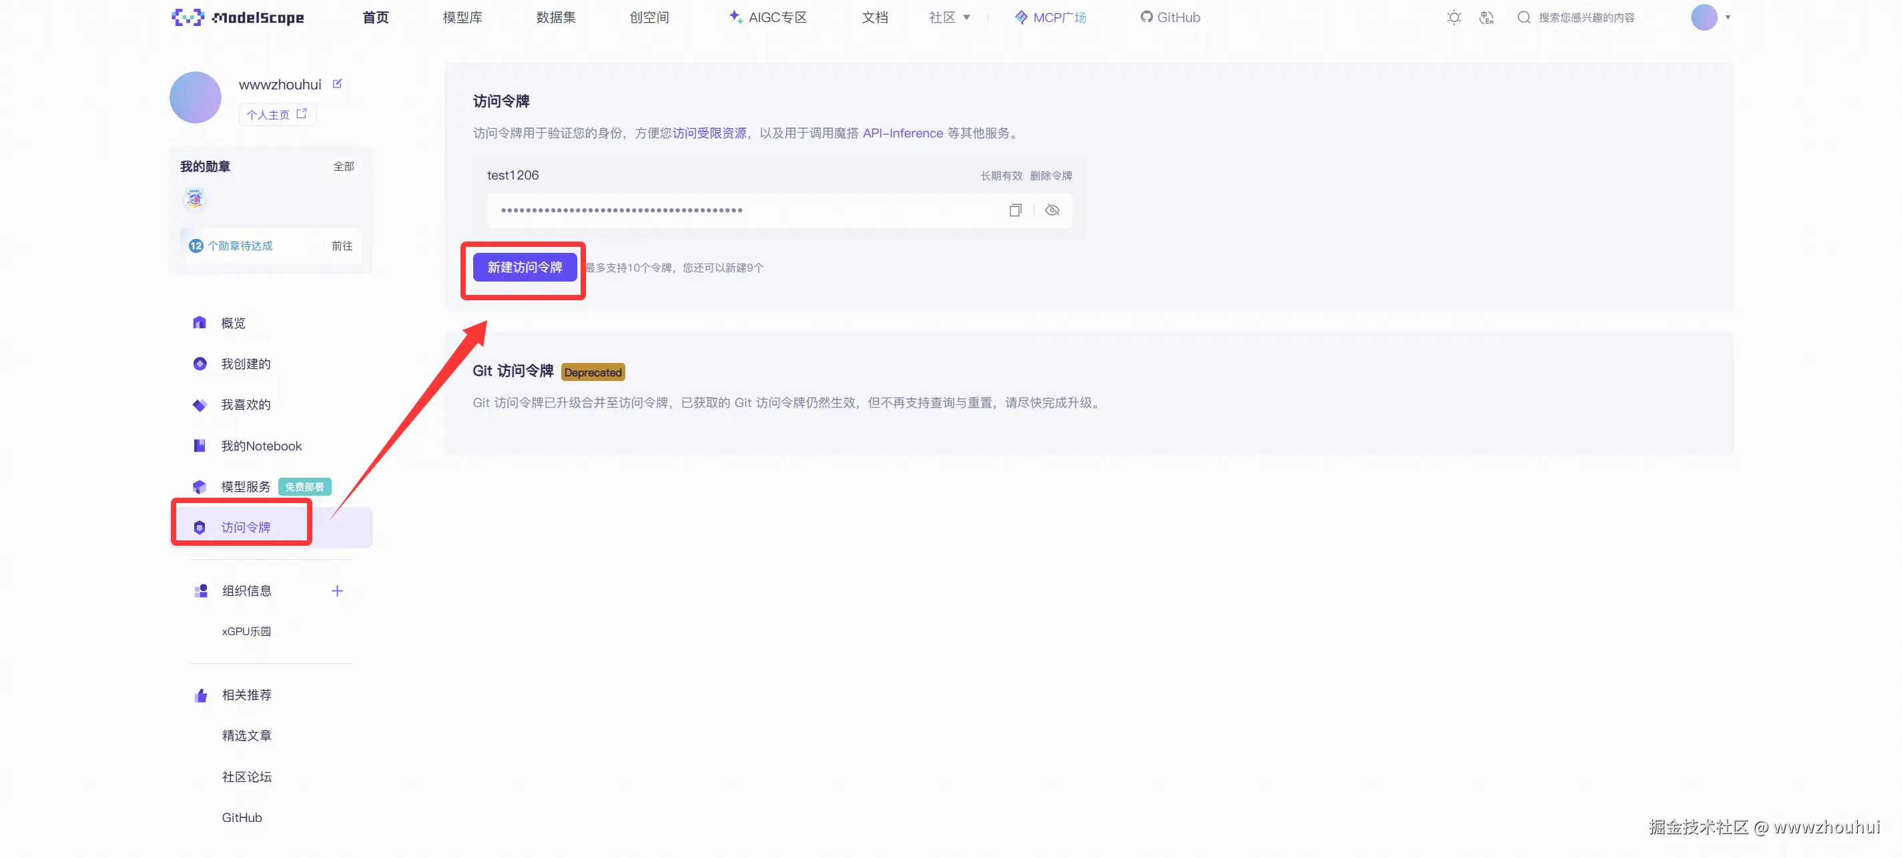Select 我喜欢的 in the sidebar
Viewport: 1902px width, 858px height.
pos(245,404)
